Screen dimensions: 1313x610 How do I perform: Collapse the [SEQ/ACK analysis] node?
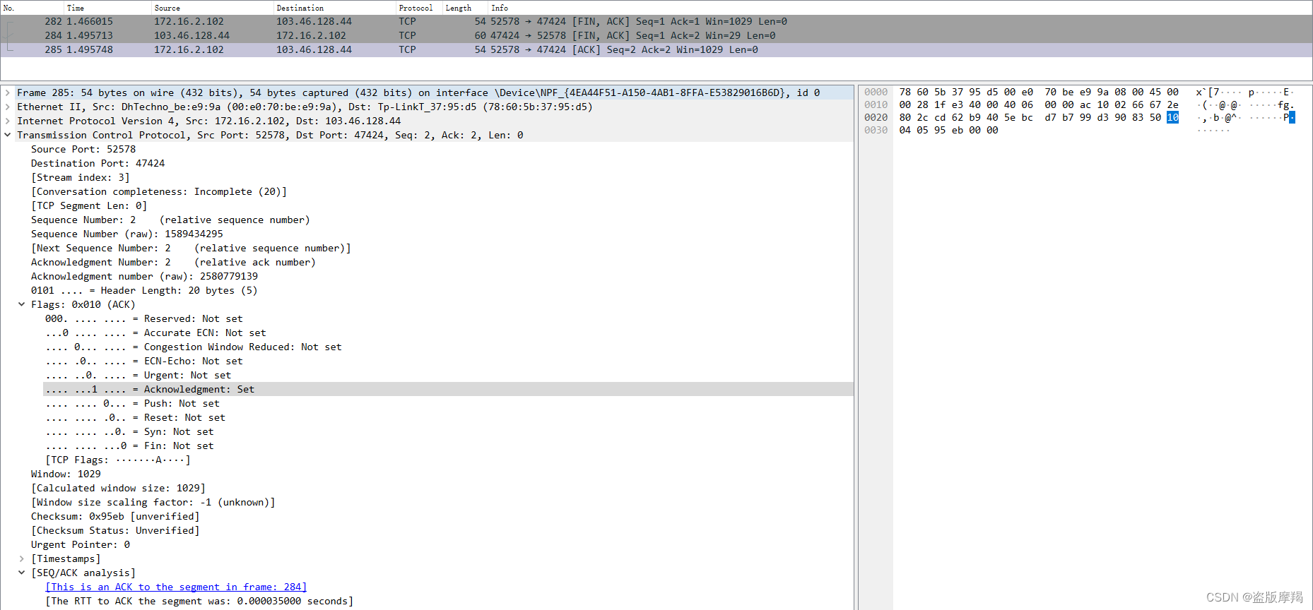click(x=22, y=573)
